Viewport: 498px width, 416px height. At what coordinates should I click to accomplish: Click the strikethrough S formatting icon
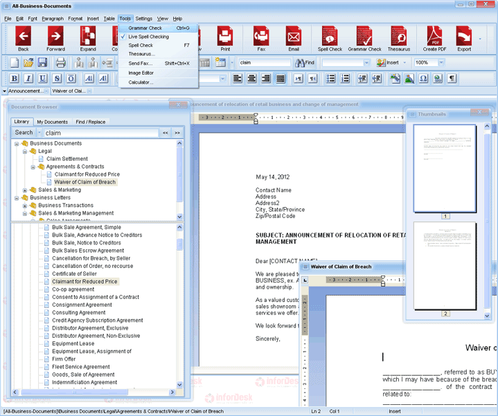tap(57, 78)
